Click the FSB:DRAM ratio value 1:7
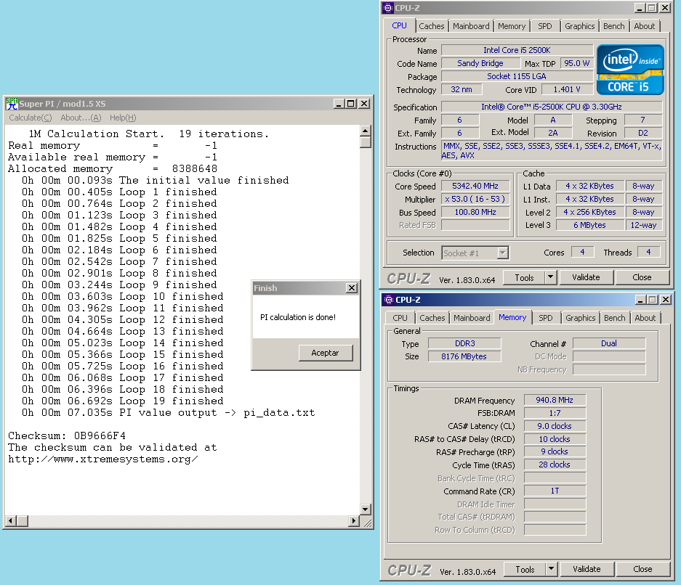This screenshot has height=585, width=681. coord(555,413)
